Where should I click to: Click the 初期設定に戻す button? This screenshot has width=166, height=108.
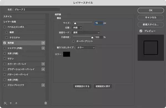click(103, 86)
